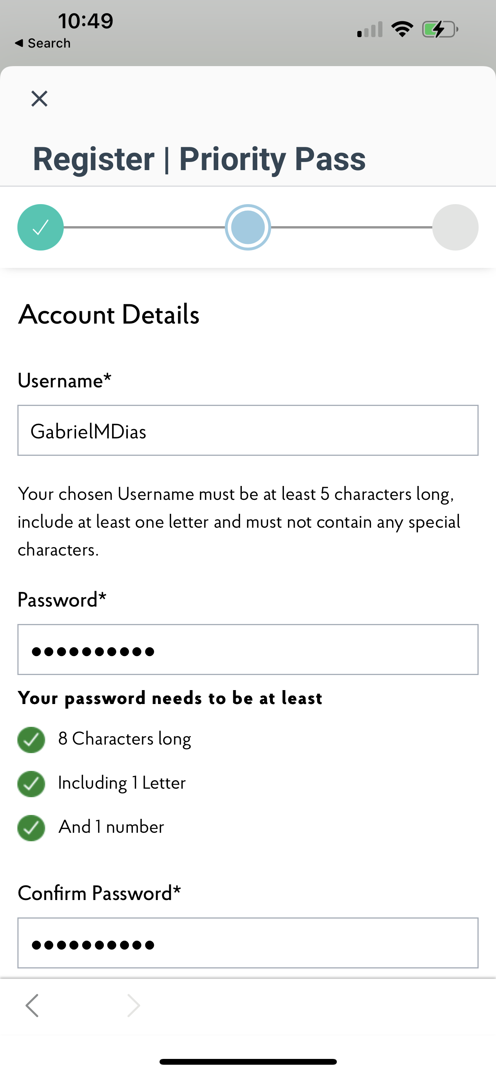The width and height of the screenshot is (496, 1074).
Task: Tap the grey third step circle
Action: 455,227
